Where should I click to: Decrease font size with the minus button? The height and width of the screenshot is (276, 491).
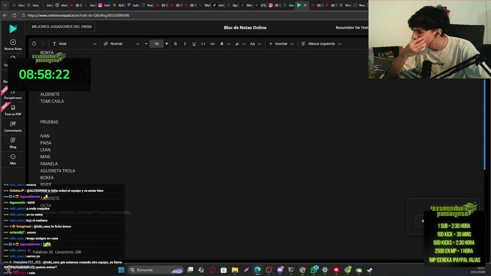coord(146,44)
